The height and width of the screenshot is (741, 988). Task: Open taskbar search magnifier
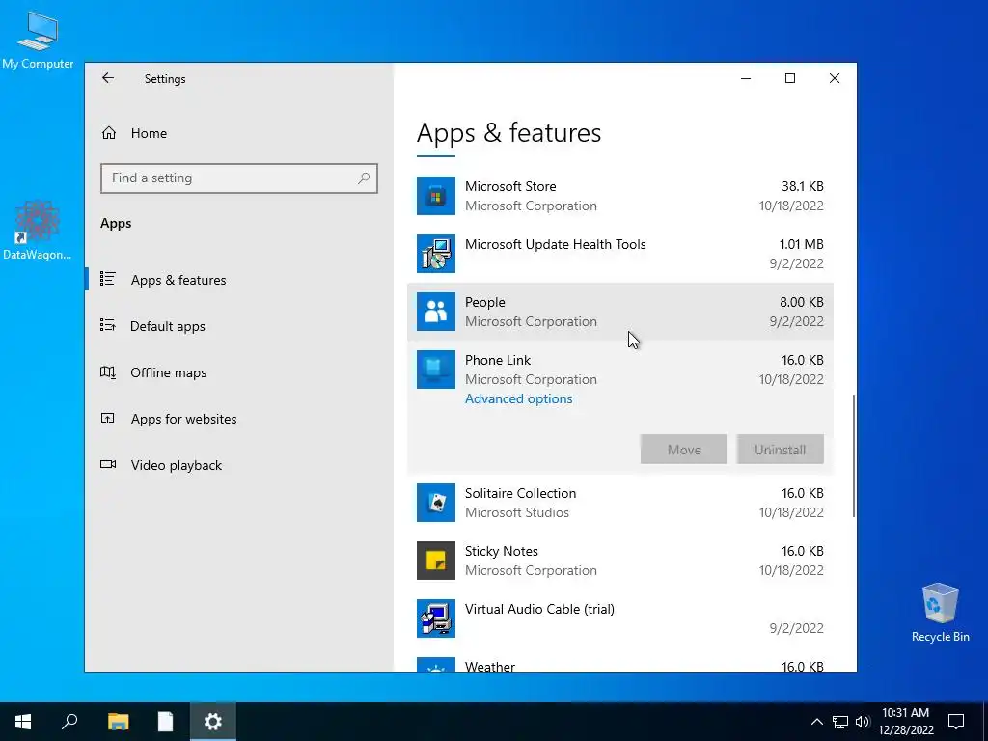(x=69, y=722)
